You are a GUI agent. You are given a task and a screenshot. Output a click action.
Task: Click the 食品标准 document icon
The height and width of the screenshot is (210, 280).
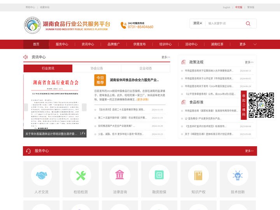184,102
